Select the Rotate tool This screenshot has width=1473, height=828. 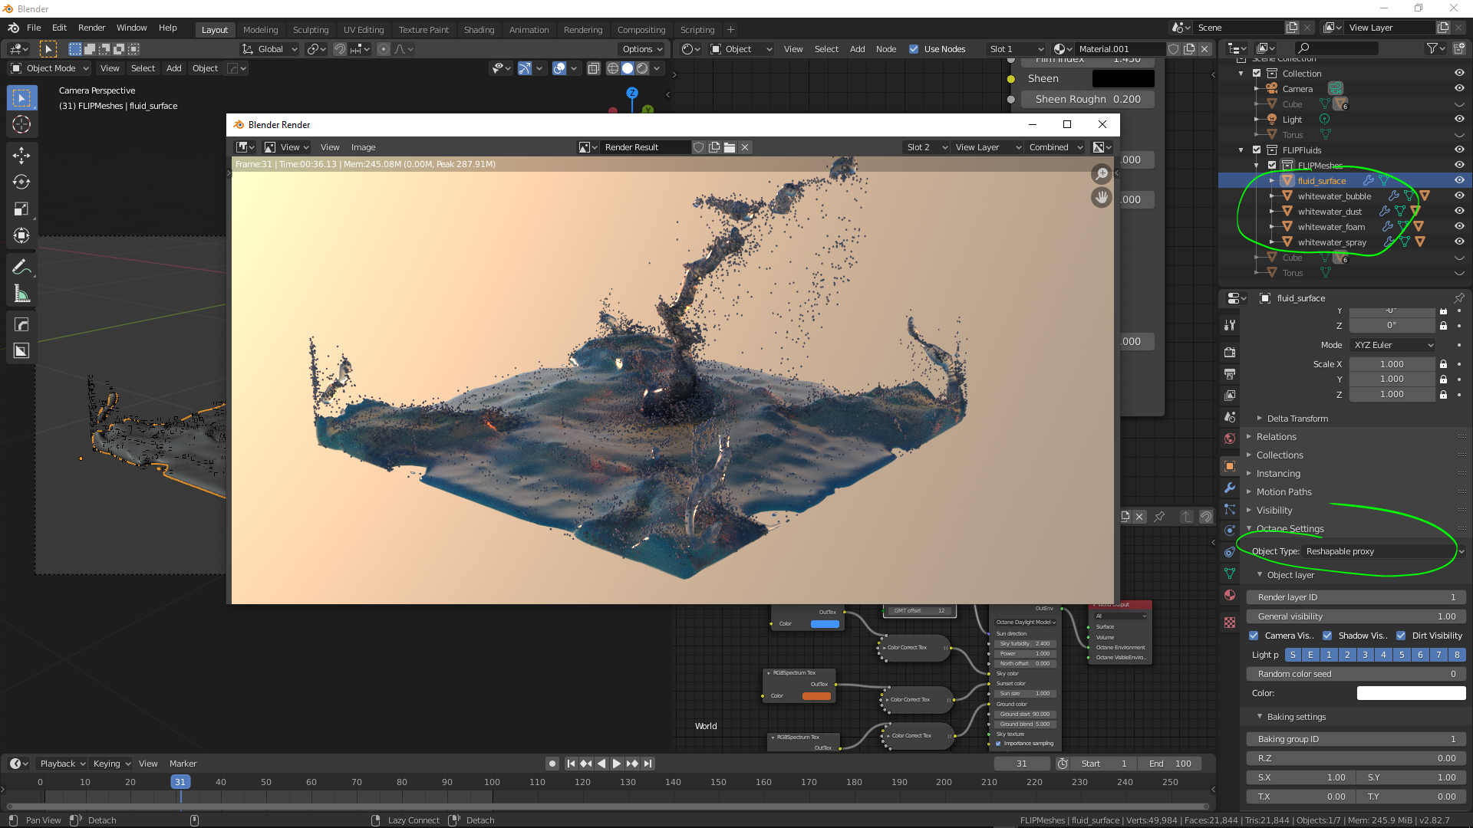(21, 182)
